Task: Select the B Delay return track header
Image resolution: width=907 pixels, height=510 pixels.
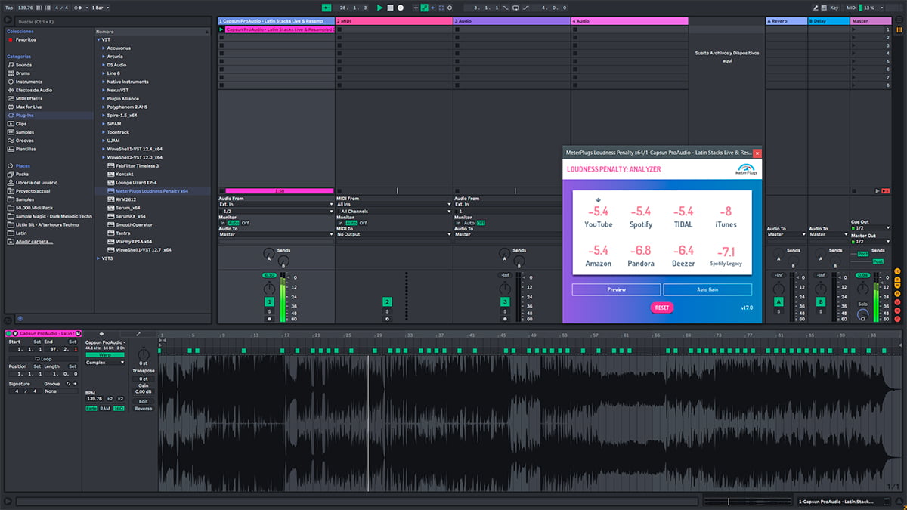Action: tap(829, 21)
